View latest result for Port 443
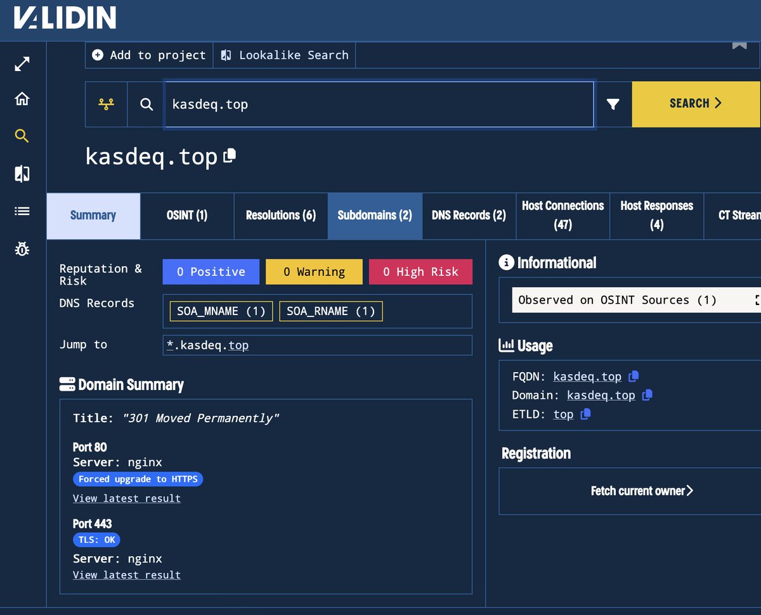This screenshot has height=615, width=761. (x=127, y=575)
